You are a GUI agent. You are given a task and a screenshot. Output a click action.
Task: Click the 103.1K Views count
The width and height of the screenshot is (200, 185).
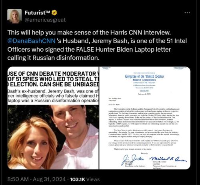tap(85, 179)
